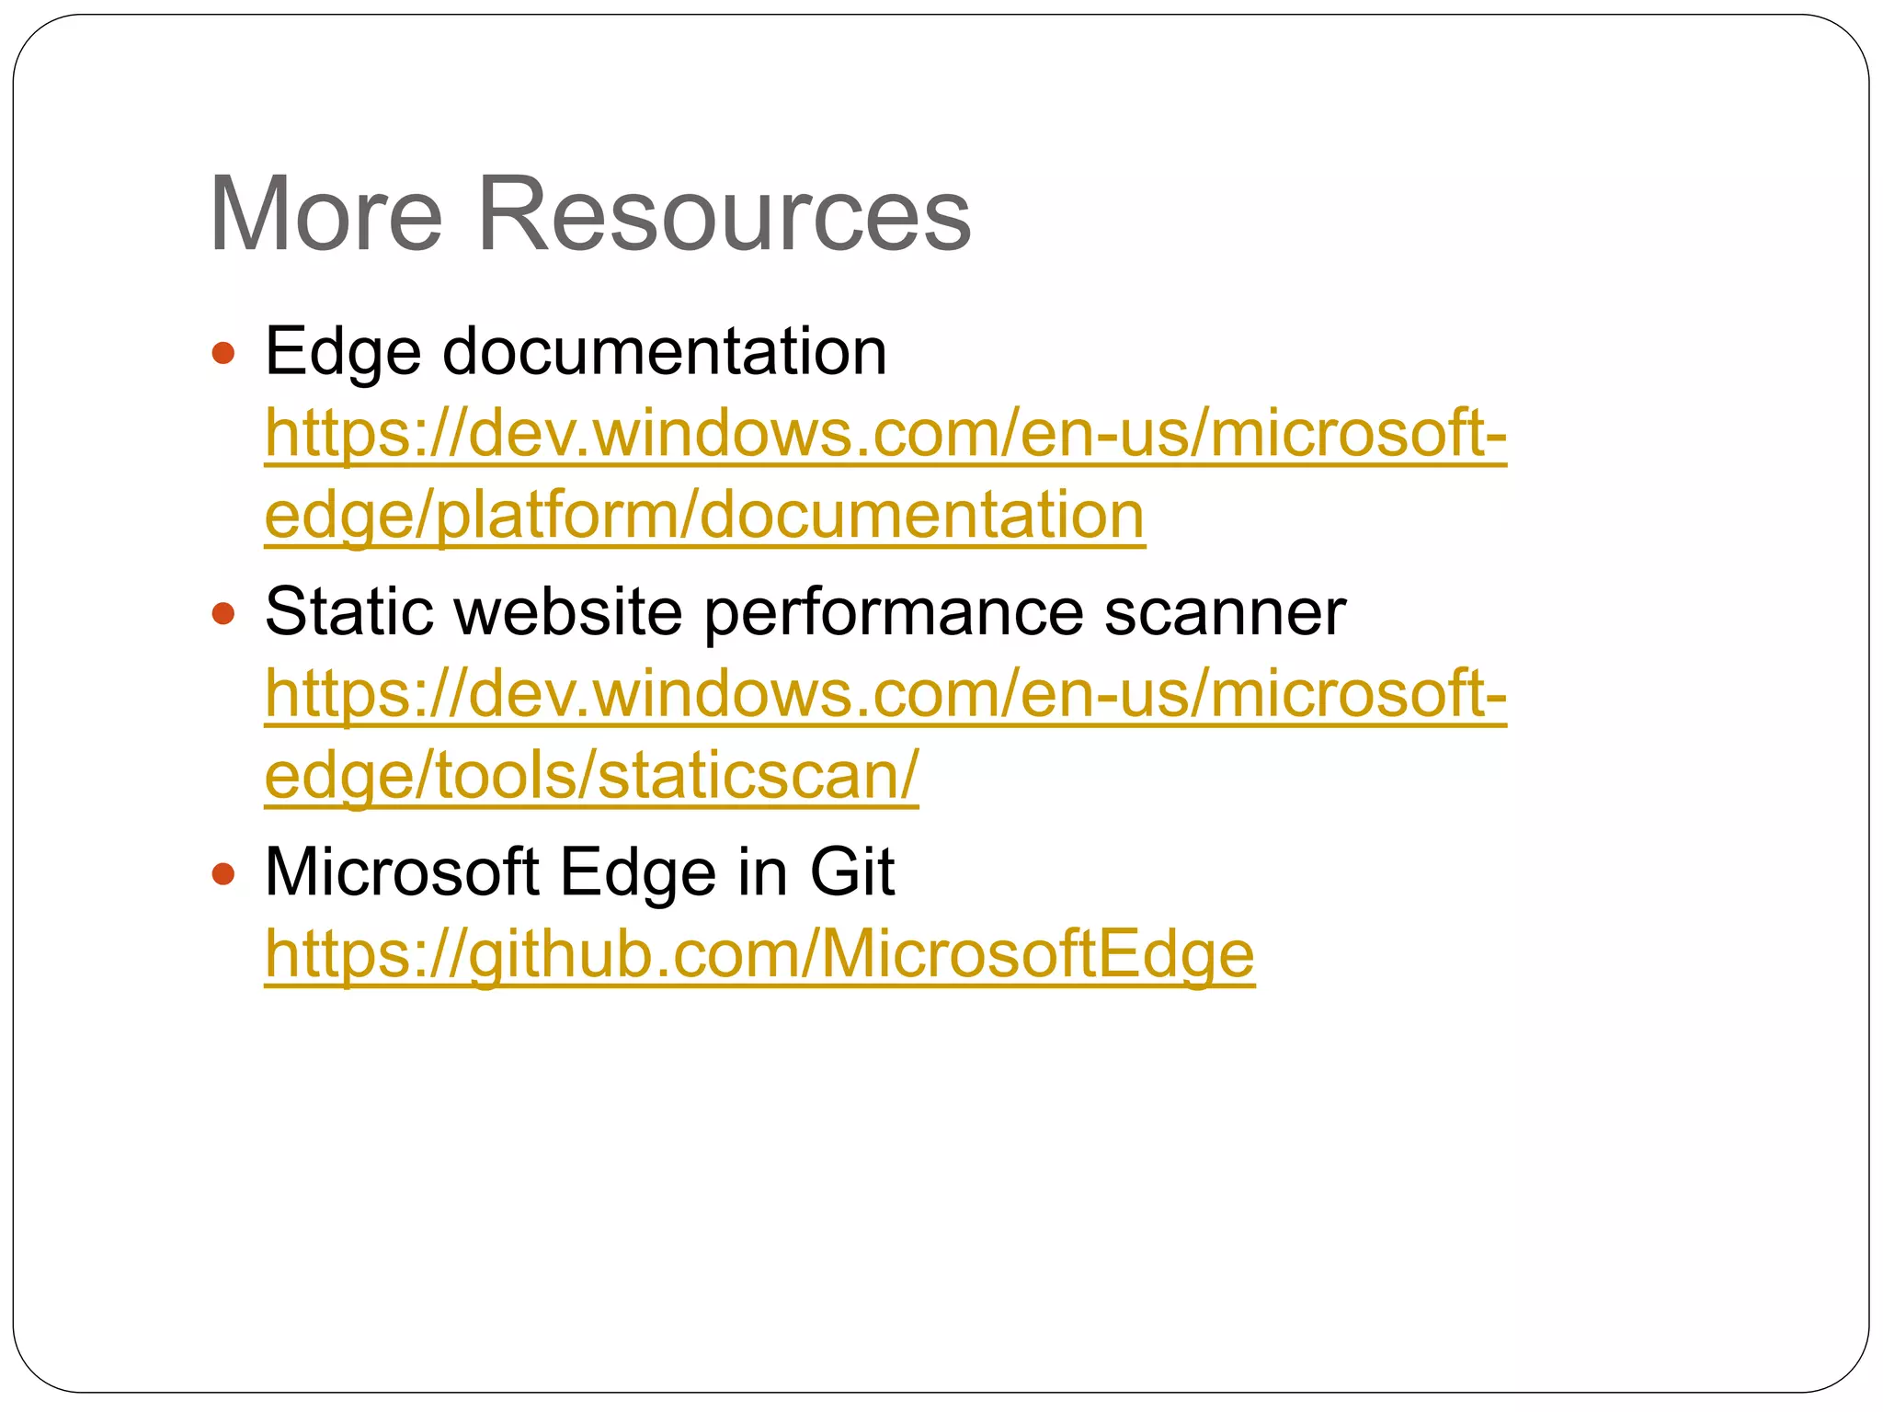Click the dev.windows.com URL below Edge documentation

tap(884, 433)
